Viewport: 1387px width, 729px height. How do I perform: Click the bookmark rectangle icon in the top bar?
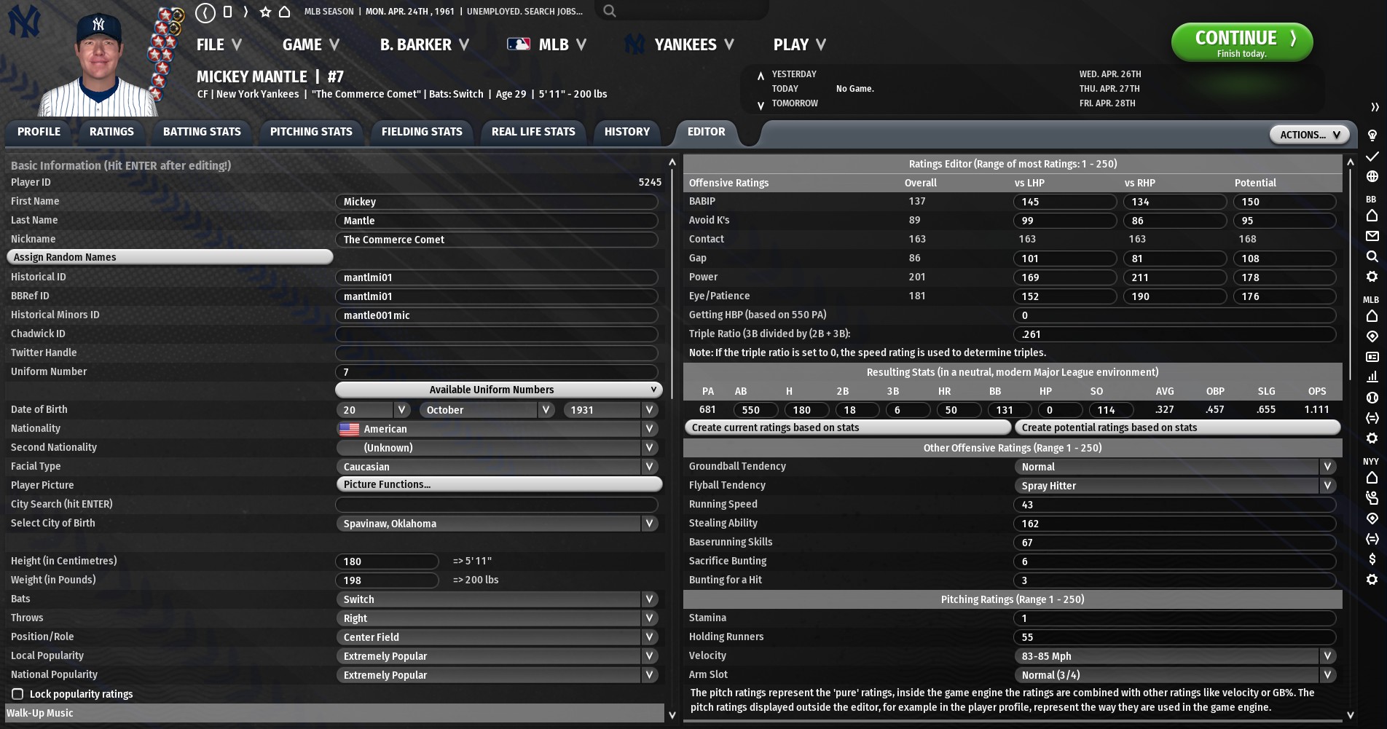coord(227,12)
